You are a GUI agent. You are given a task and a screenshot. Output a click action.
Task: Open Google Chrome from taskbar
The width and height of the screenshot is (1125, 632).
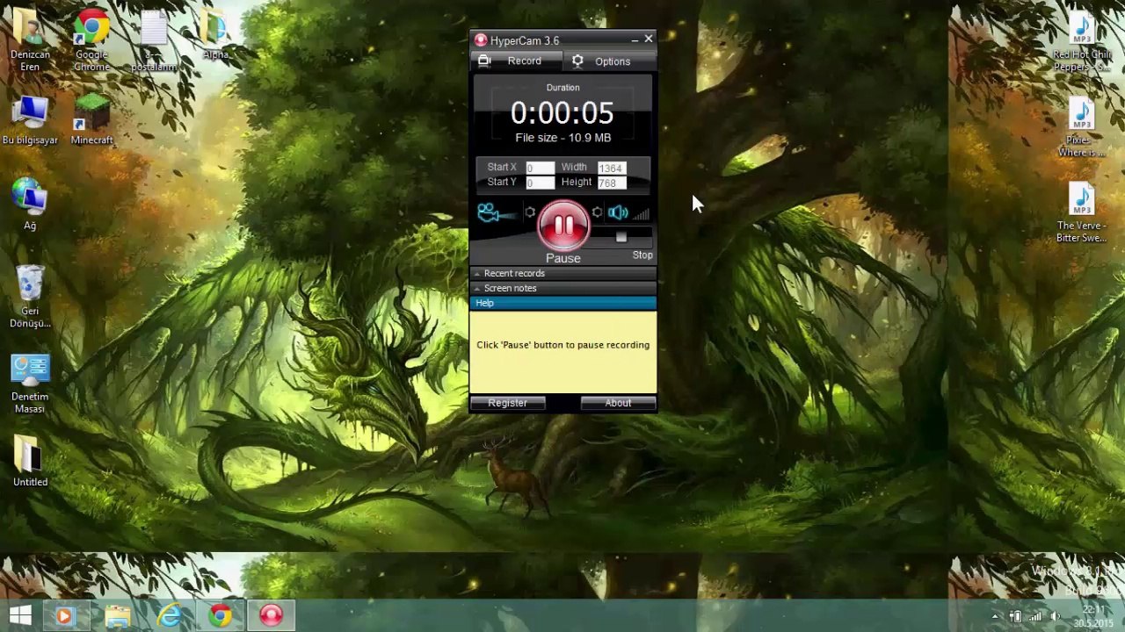(x=221, y=615)
